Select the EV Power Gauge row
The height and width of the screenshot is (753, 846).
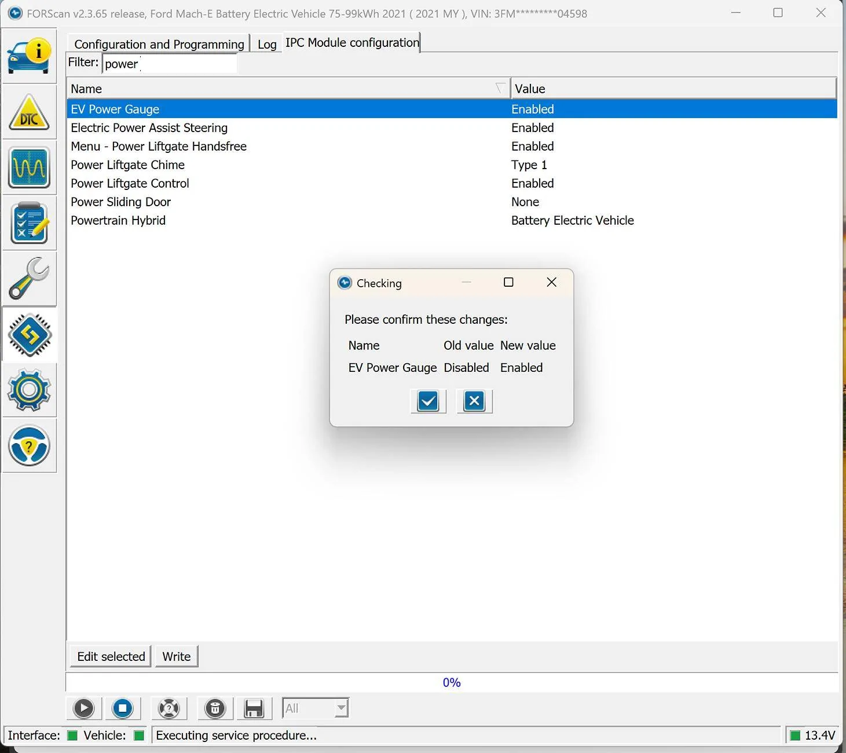[x=452, y=109]
